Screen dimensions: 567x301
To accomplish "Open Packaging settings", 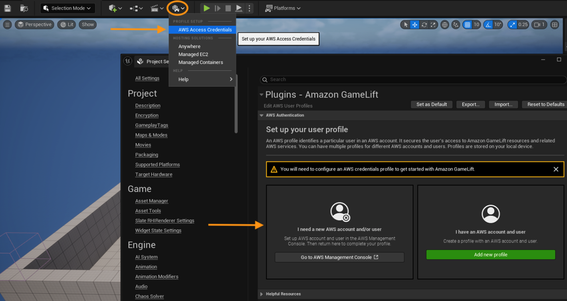I will tap(147, 155).
